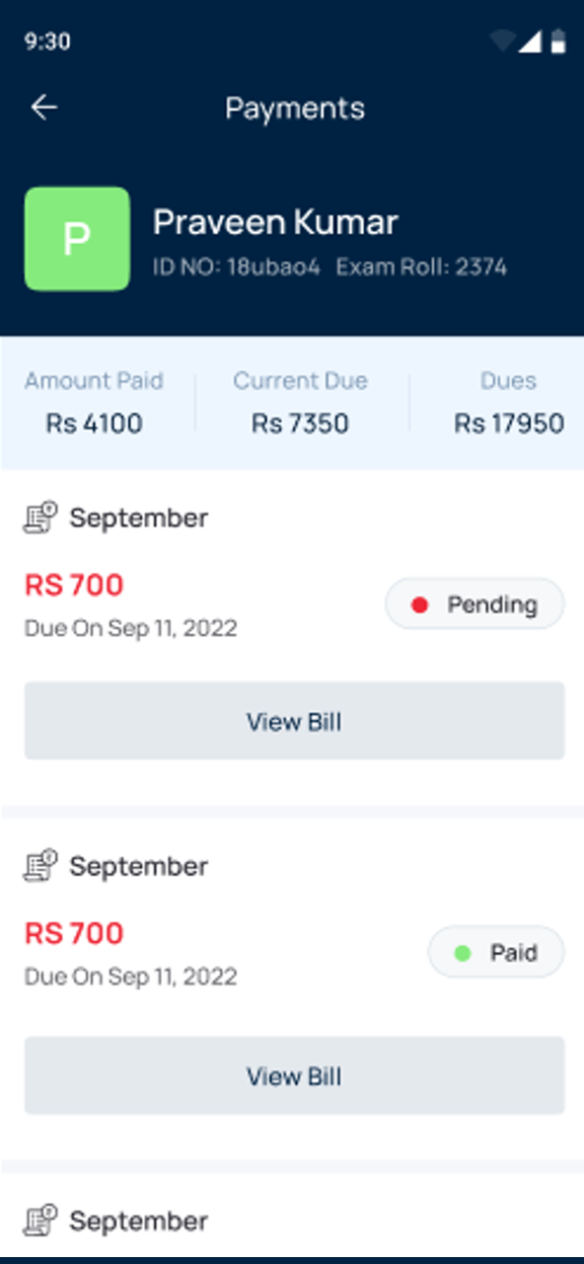Tap the ID NO 18ubao4 text
584x1264 pixels.
237,267
